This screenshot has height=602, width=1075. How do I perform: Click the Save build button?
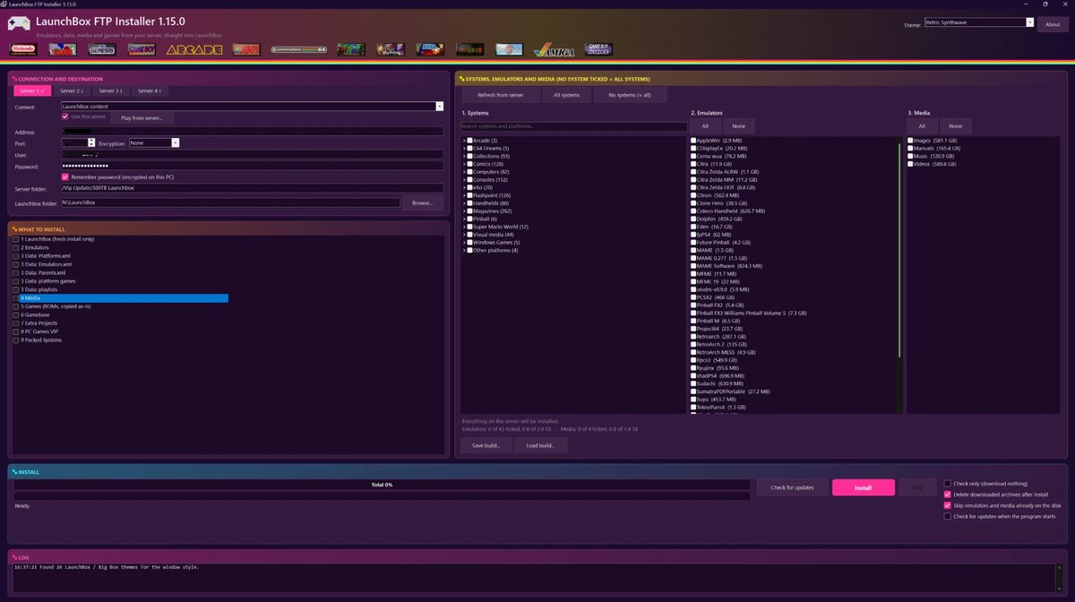(486, 445)
